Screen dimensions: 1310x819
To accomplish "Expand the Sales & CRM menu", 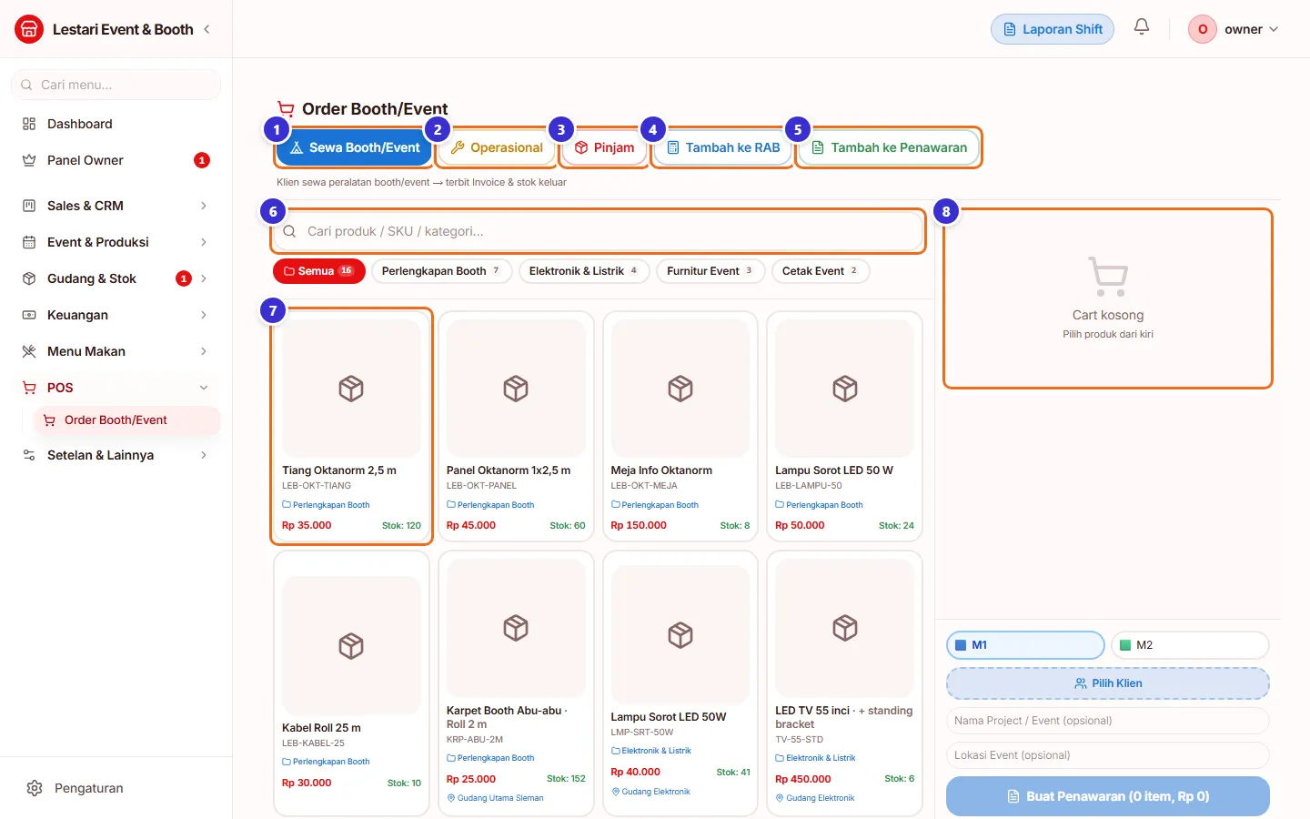I will pos(204,206).
